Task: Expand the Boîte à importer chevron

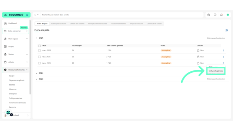Action: [27, 31]
